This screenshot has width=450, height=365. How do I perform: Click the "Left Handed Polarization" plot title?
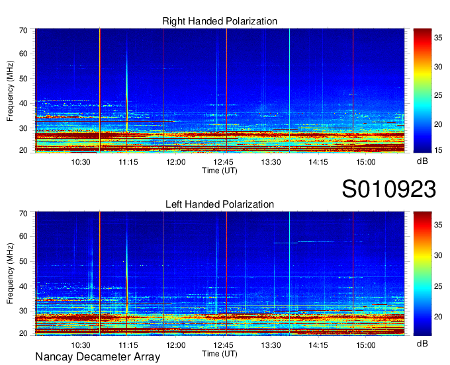220,204
